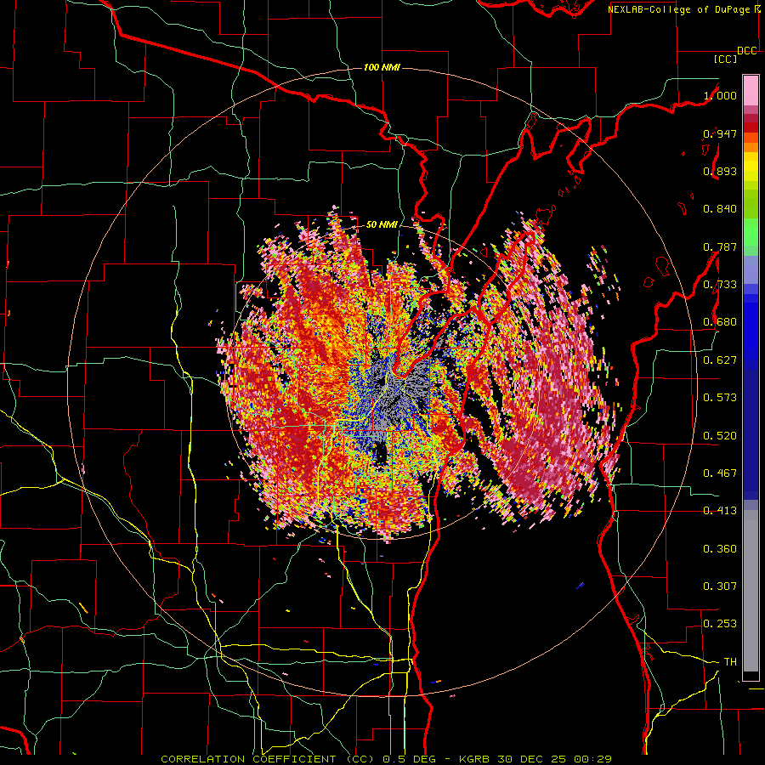Click the 0.627 legend value
This screenshot has width=765, height=765.
coord(720,360)
